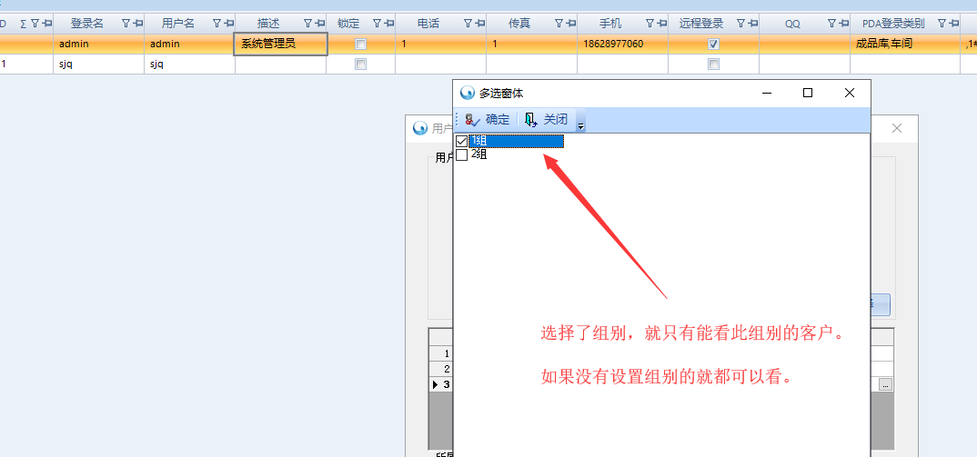
Task: Open filter icon on 手机 column
Action: pos(650,24)
